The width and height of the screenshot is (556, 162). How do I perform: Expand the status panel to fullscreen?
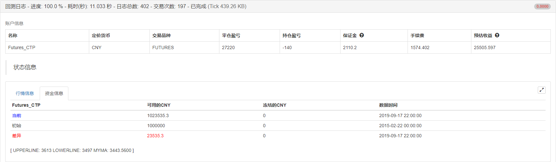[x=541, y=90]
